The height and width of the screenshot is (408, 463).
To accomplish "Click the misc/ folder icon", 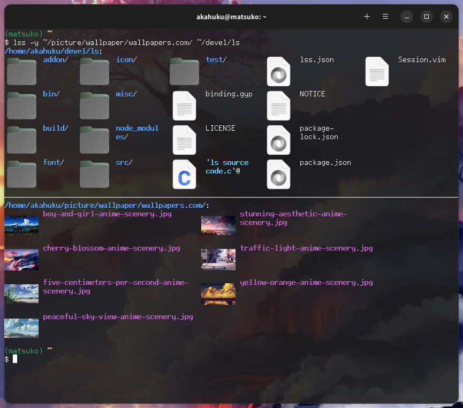I will pyautogui.click(x=95, y=106).
